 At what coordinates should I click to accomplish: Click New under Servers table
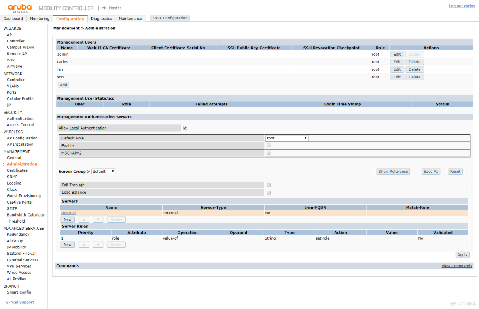(x=68, y=219)
